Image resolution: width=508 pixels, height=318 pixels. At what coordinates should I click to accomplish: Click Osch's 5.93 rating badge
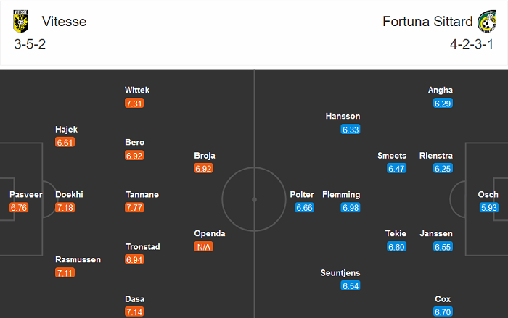pos(489,208)
